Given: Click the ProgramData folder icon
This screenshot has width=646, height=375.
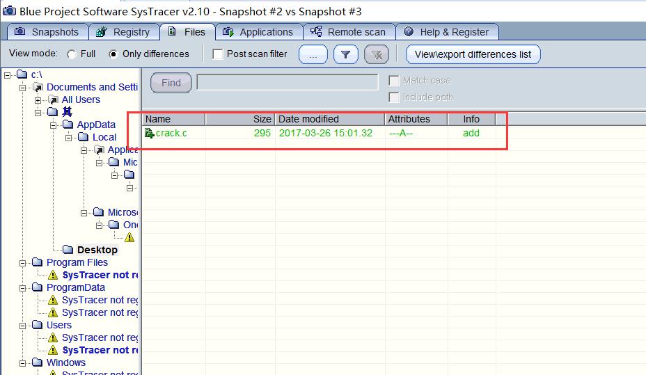Looking at the screenshot, I should click(37, 287).
